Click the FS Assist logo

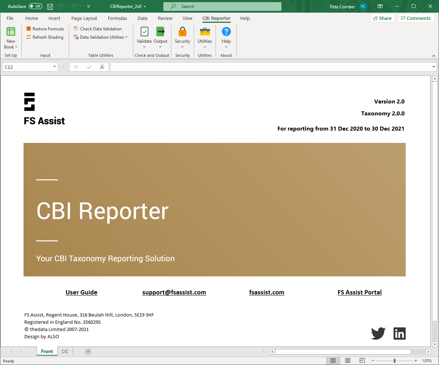44,109
